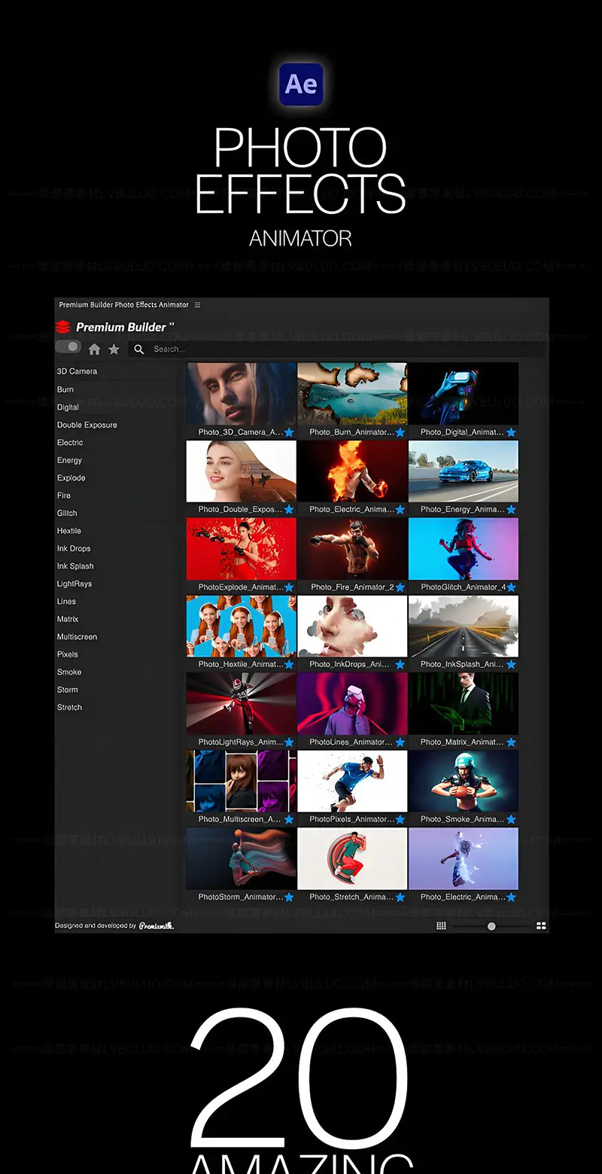
Task: Select the Burn category
Action: coord(65,389)
